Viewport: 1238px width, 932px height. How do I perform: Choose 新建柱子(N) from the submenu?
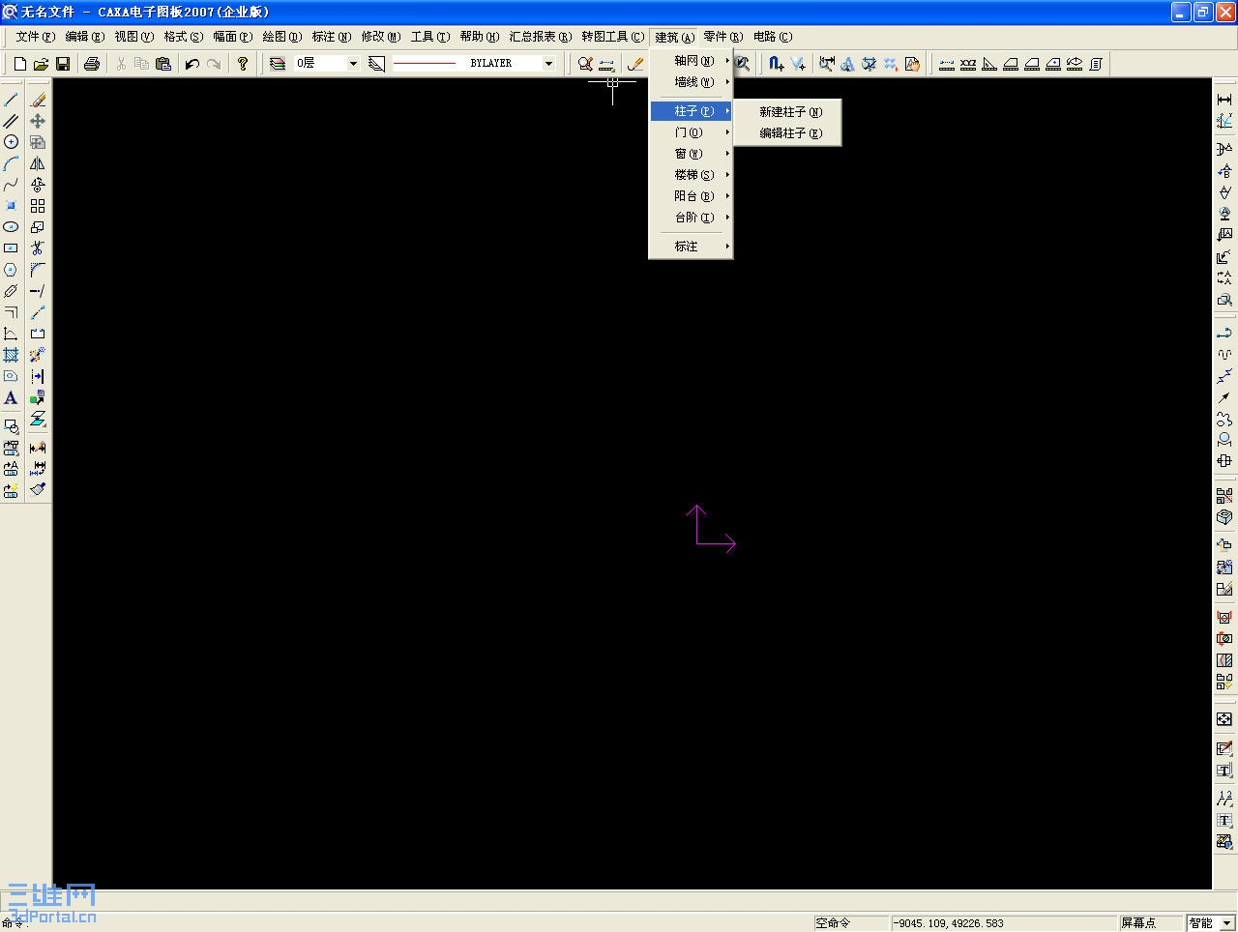coord(788,112)
